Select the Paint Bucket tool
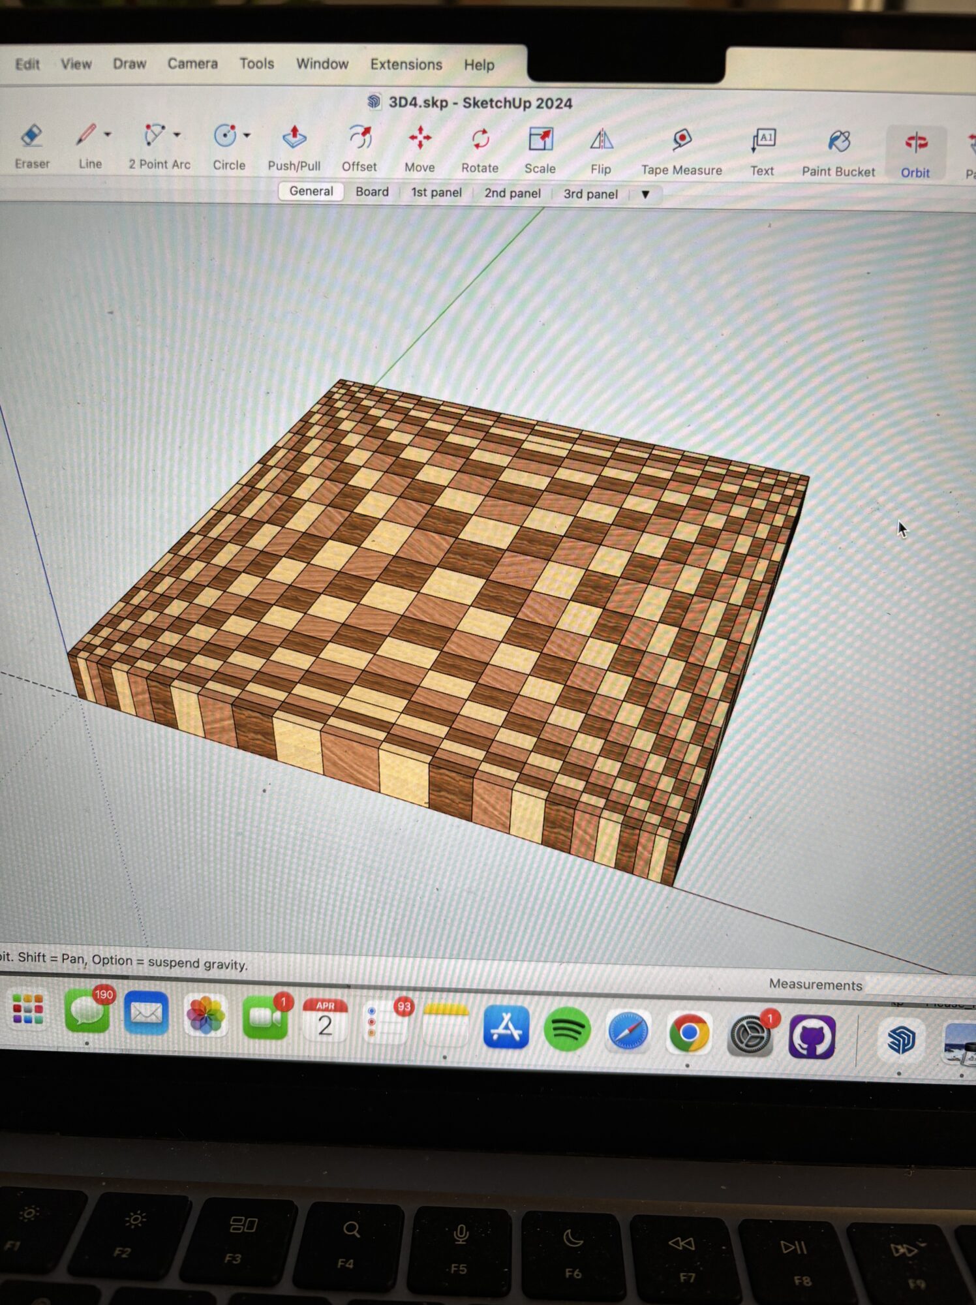This screenshot has height=1305, width=976. (x=838, y=142)
